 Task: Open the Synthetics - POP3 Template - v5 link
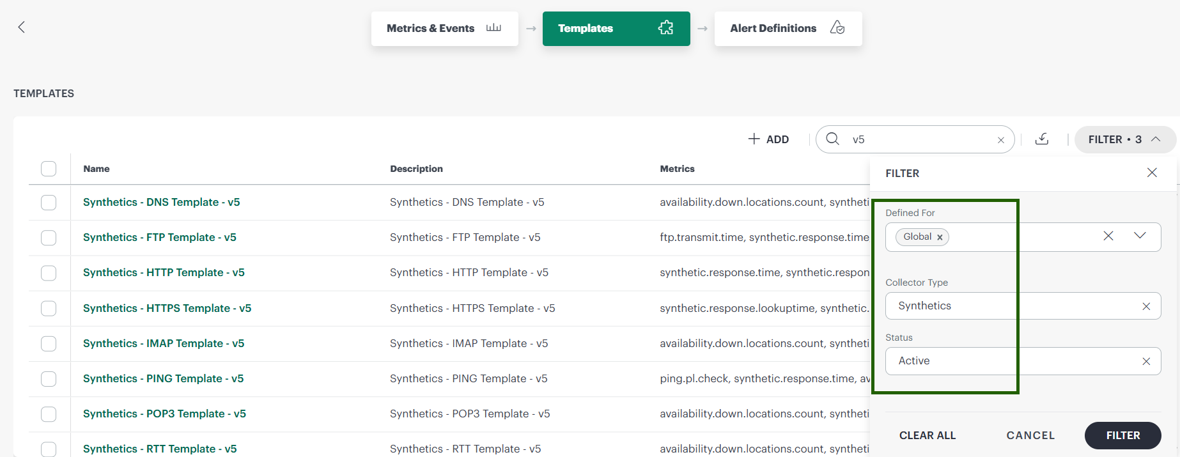(164, 414)
